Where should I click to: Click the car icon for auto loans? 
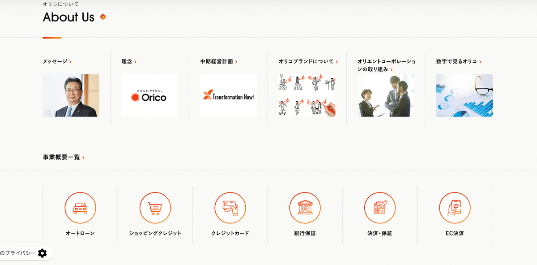point(80,208)
